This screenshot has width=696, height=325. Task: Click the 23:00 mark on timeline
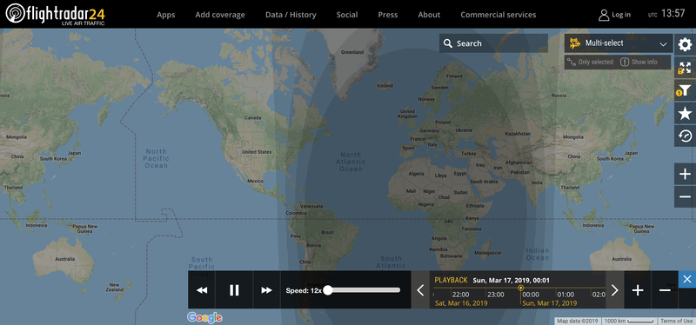point(495,295)
